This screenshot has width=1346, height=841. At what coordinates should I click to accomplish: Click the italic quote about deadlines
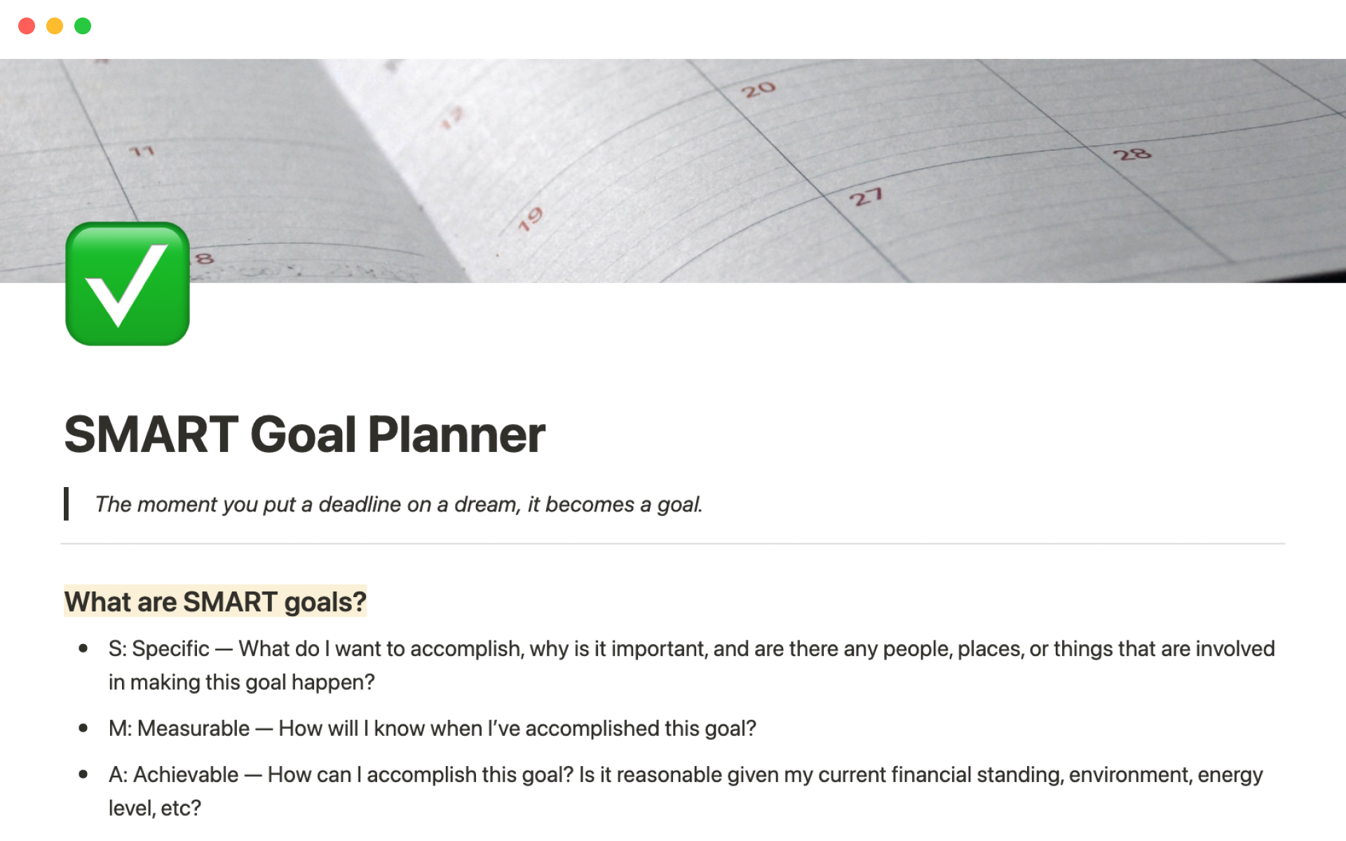point(400,504)
